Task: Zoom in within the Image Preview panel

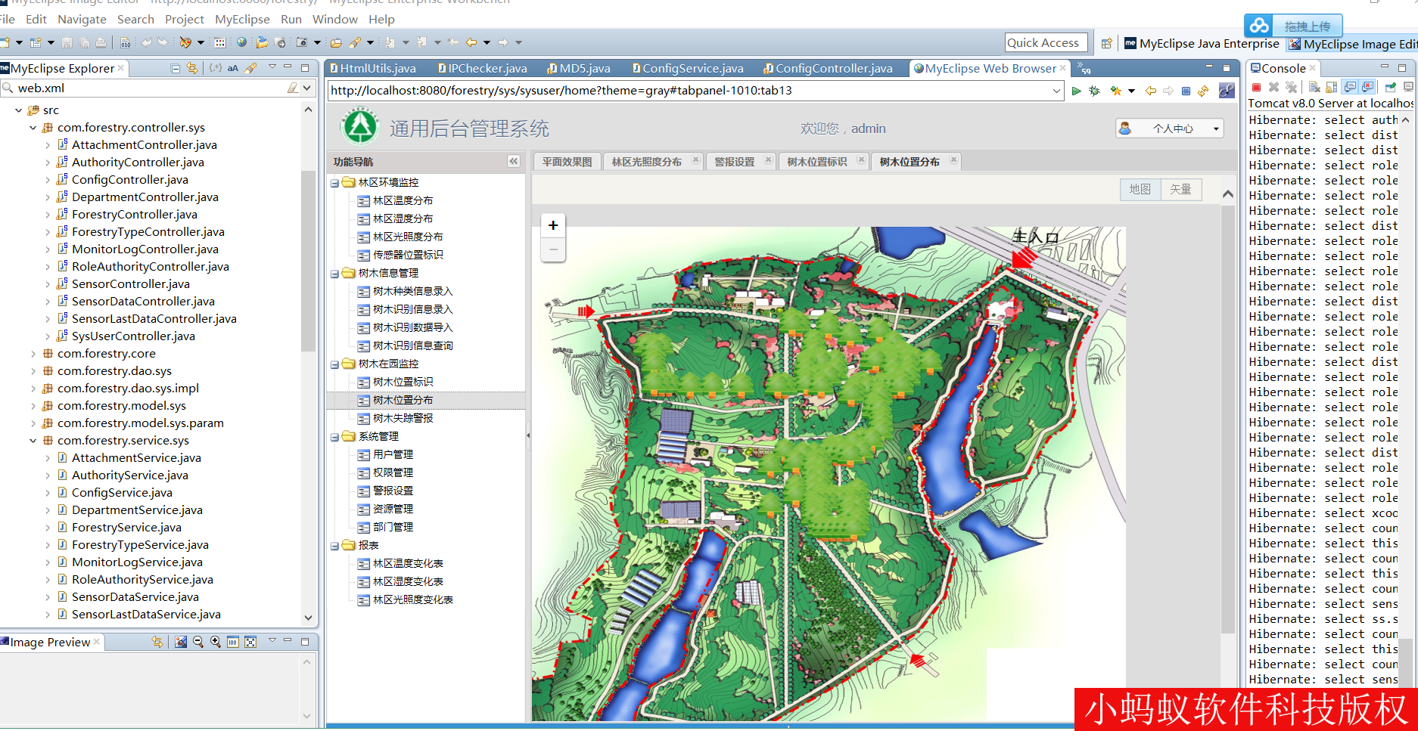Action: [x=216, y=642]
